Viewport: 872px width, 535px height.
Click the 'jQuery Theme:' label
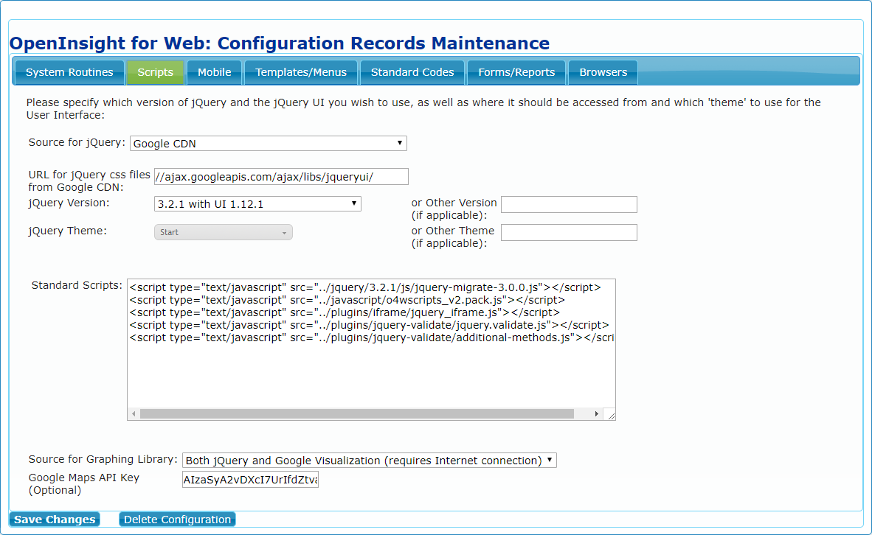tap(67, 231)
